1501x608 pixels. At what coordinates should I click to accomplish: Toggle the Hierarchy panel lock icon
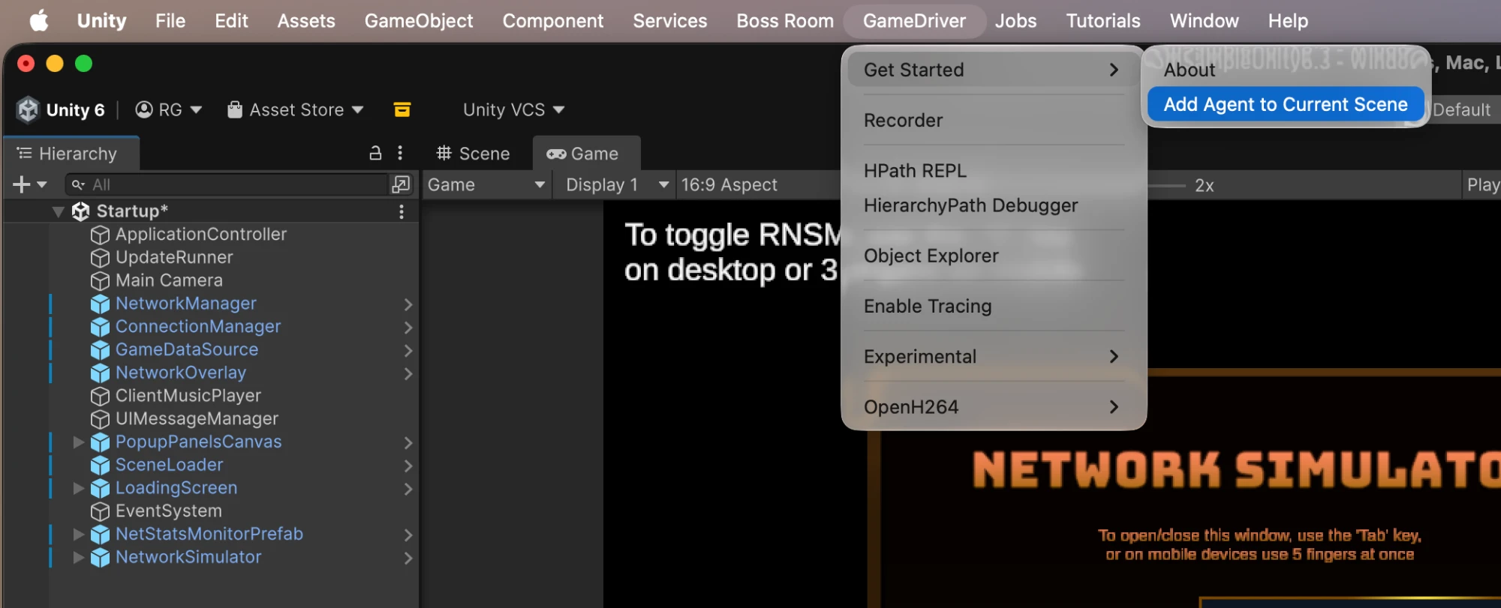point(375,154)
